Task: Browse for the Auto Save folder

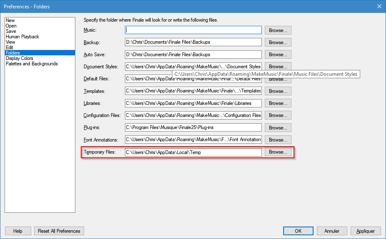Action: point(278,55)
